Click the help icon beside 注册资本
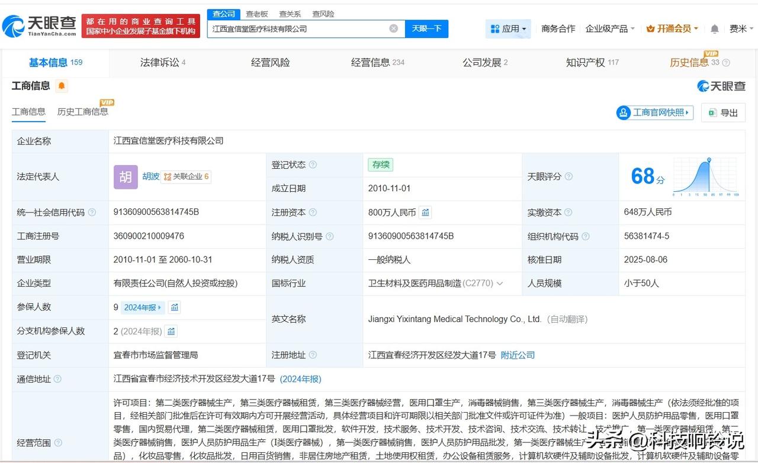The width and height of the screenshot is (758, 463). [x=313, y=213]
